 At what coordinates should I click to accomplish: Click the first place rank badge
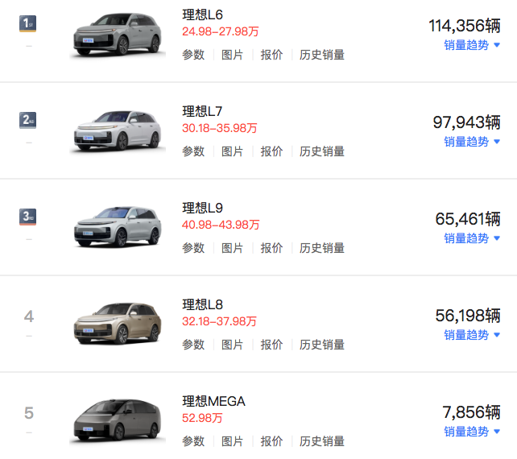click(28, 23)
